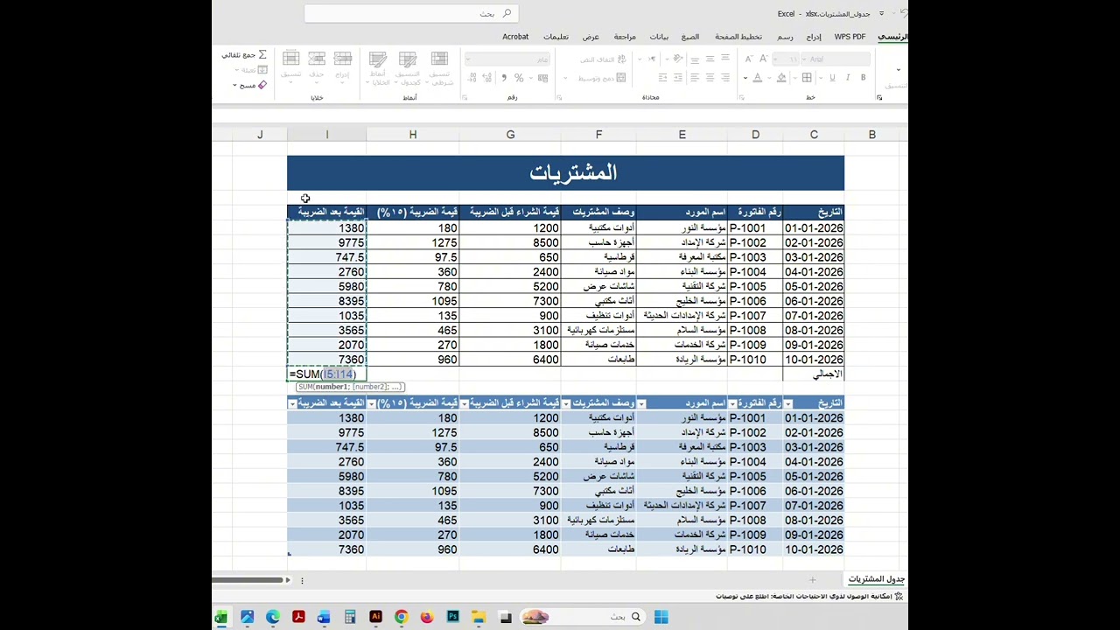Image resolution: width=1120 pixels, height=630 pixels.
Task: Click the Windows Start button
Action: [661, 617]
